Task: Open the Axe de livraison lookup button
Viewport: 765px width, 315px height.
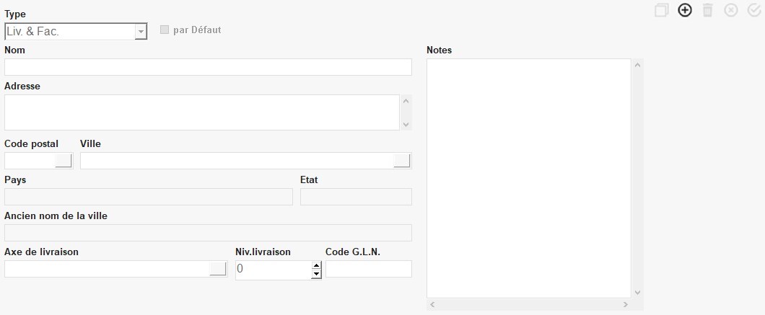Action: pos(217,269)
